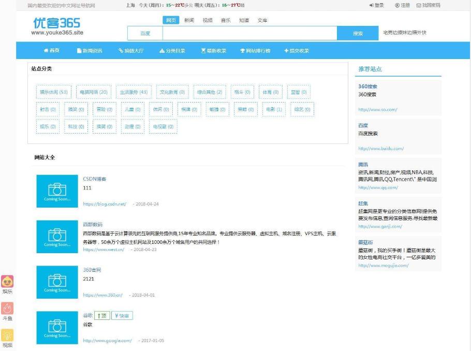Viewport: 471px width, 351px height.
Task: Select category 文化教育 (0)
Action: click(172, 92)
